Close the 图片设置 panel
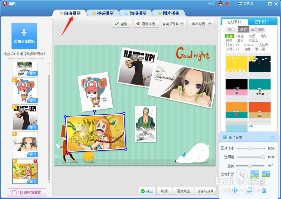Screen dimensions: 281x199 tap(273, 138)
